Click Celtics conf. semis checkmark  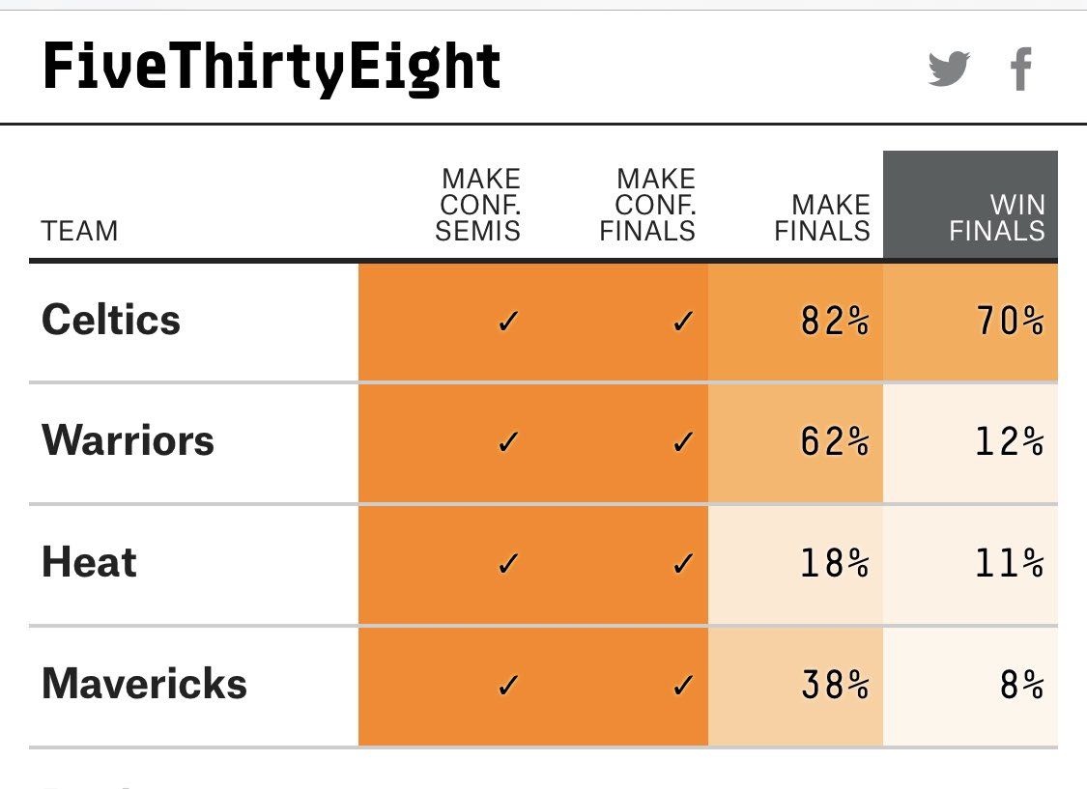(x=508, y=322)
